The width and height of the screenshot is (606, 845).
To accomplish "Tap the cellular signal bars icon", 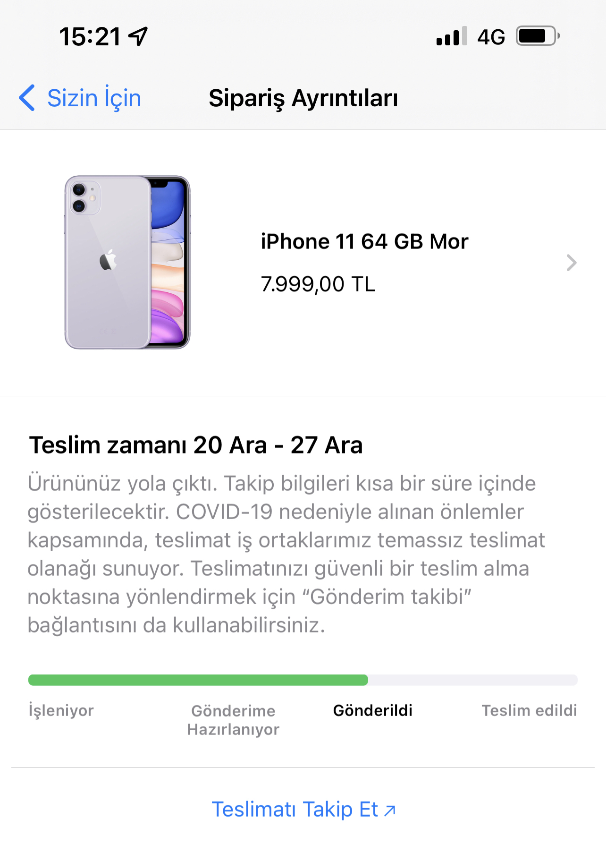I will click(452, 36).
